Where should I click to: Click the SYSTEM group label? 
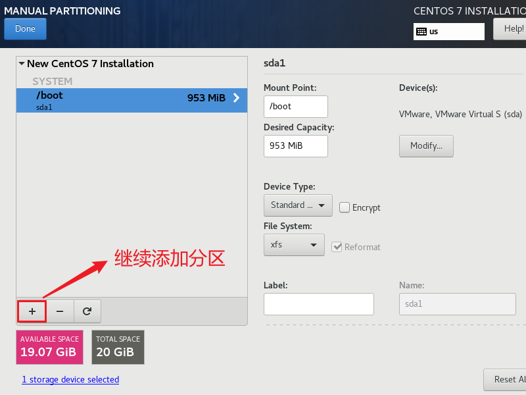click(x=53, y=81)
